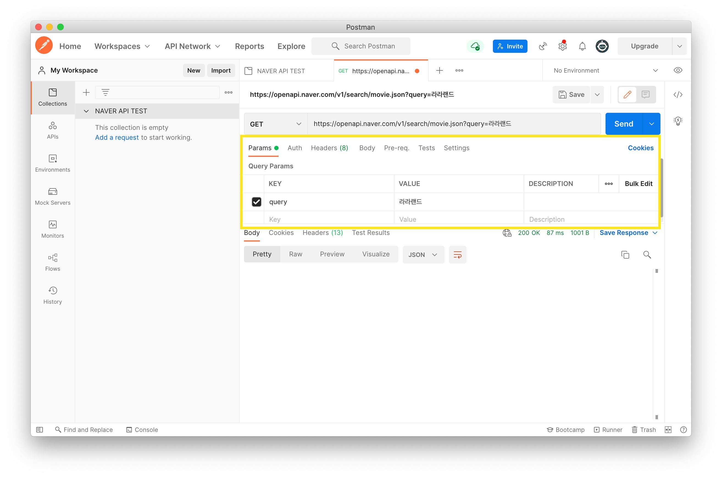The image size is (722, 477).
Task: Open the GET method dropdown
Action: point(275,124)
